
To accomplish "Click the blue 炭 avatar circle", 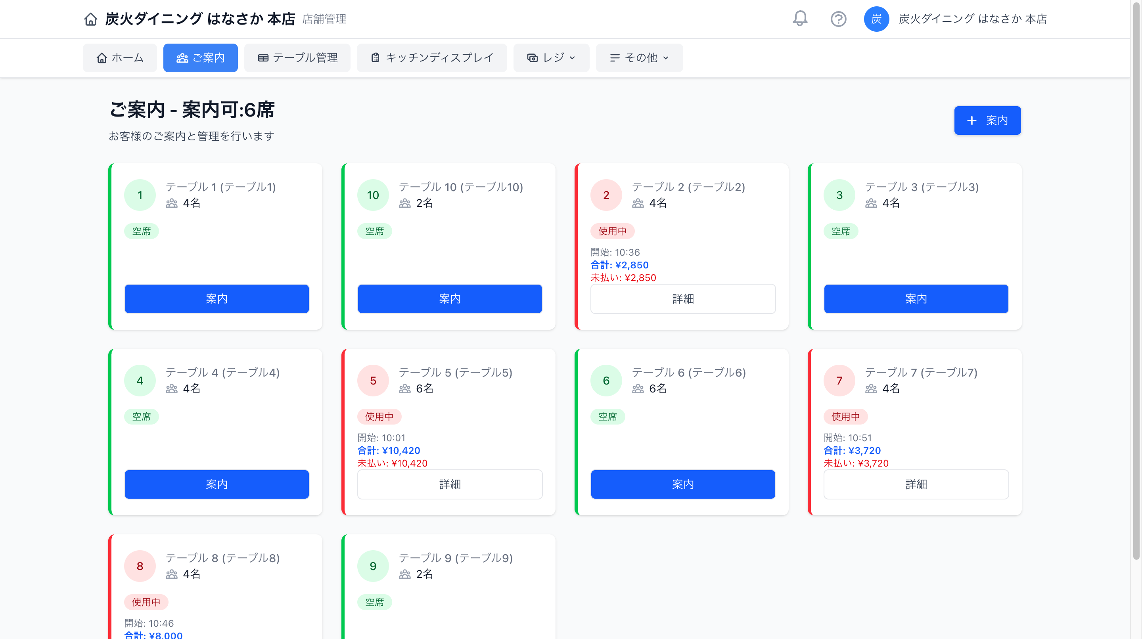I will 876,19.
